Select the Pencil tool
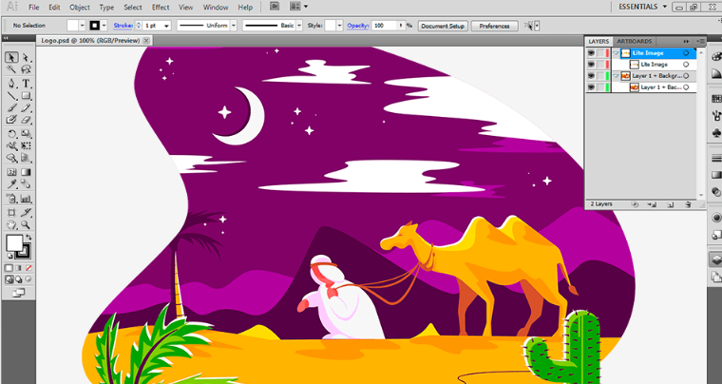 click(26, 107)
